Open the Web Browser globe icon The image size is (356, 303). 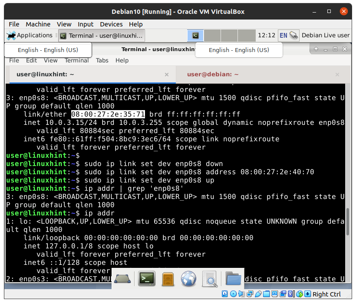click(x=189, y=279)
